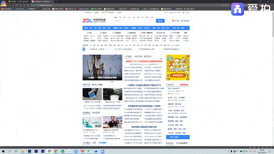This screenshot has height=154, width=274.
Task: Click into the ZOL search box
Action: coord(135,21)
